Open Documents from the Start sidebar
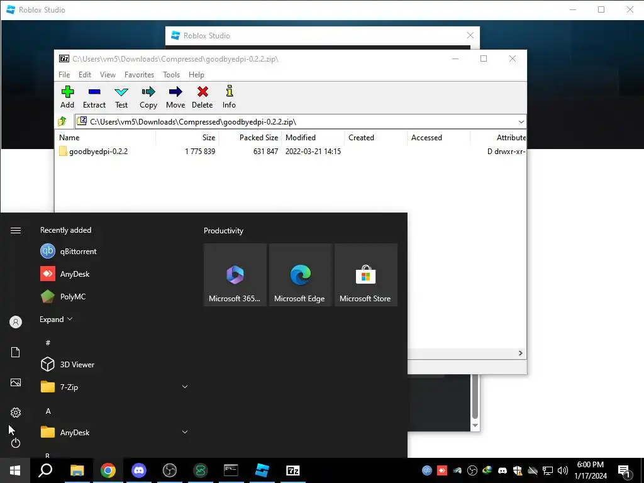Image resolution: width=644 pixels, height=483 pixels. coord(16,352)
